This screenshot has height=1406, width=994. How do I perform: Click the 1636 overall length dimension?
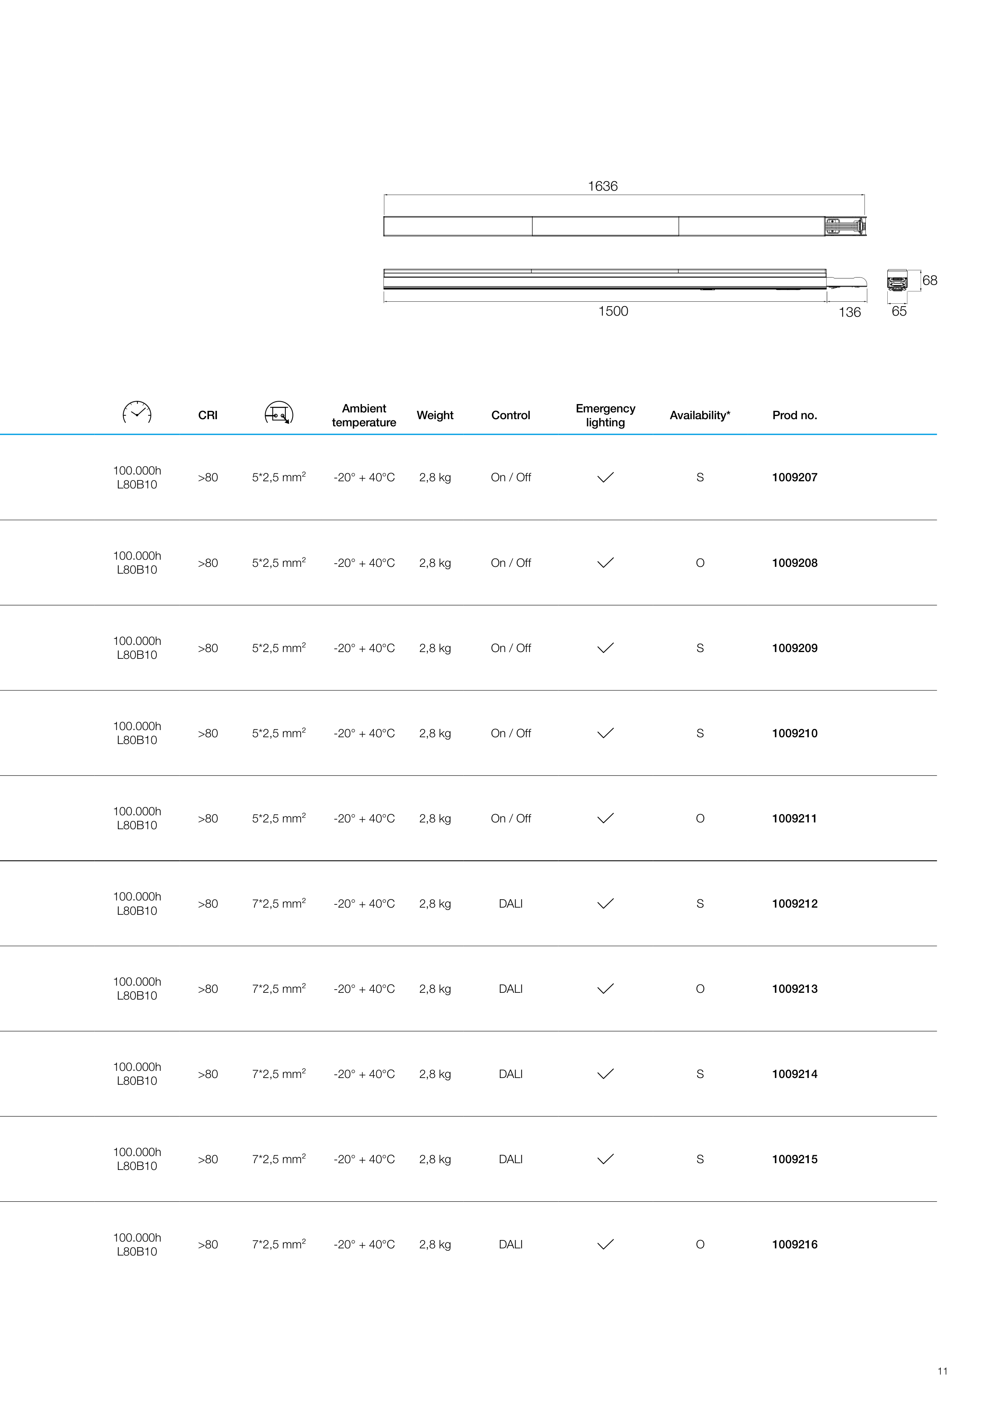(603, 186)
